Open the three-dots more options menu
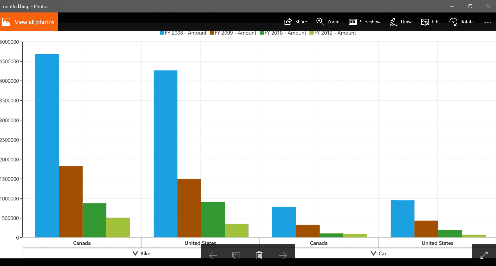Viewport: 496px width, 266px height. point(488,22)
